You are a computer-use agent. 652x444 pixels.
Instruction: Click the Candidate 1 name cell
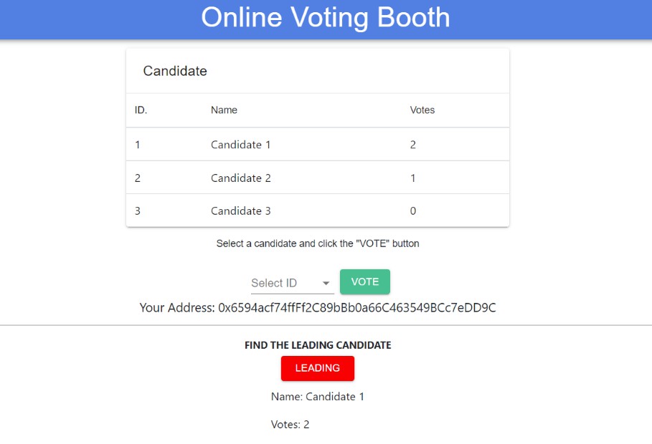[241, 145]
